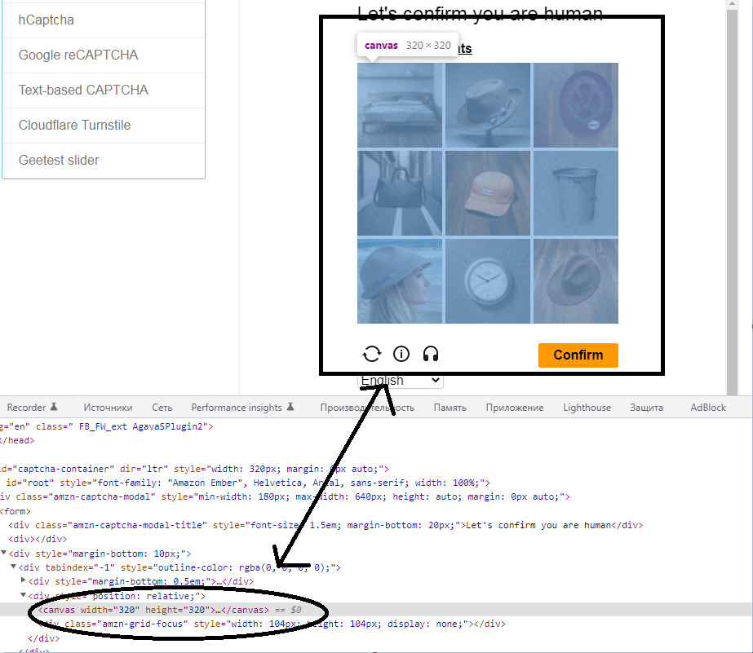This screenshot has width=753, height=653.
Task: Switch to the Приложение DevTools tab
Action: (514, 408)
